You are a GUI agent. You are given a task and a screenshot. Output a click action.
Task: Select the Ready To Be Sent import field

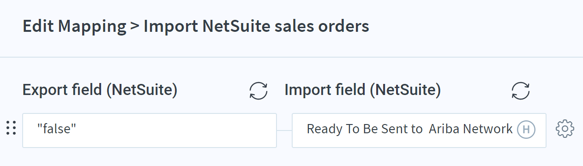(x=419, y=130)
